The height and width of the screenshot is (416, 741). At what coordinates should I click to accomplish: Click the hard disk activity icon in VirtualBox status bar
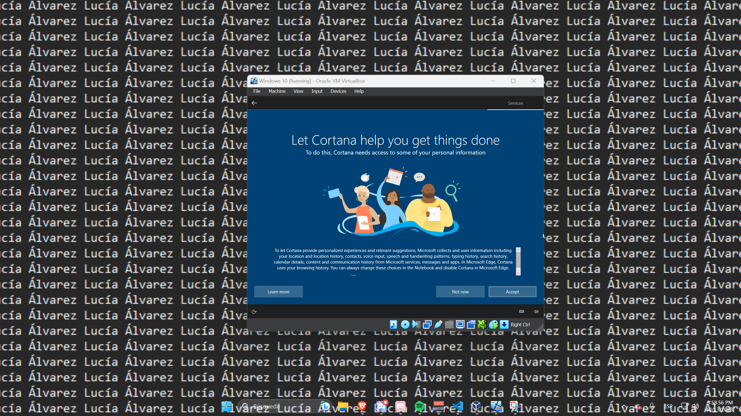point(394,324)
